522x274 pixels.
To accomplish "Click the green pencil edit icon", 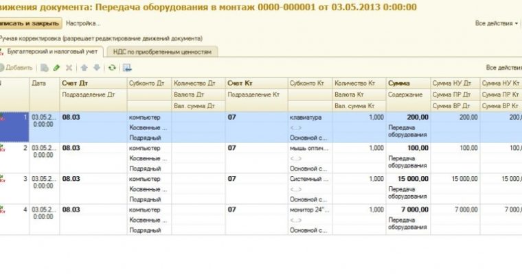I will [x=56, y=68].
